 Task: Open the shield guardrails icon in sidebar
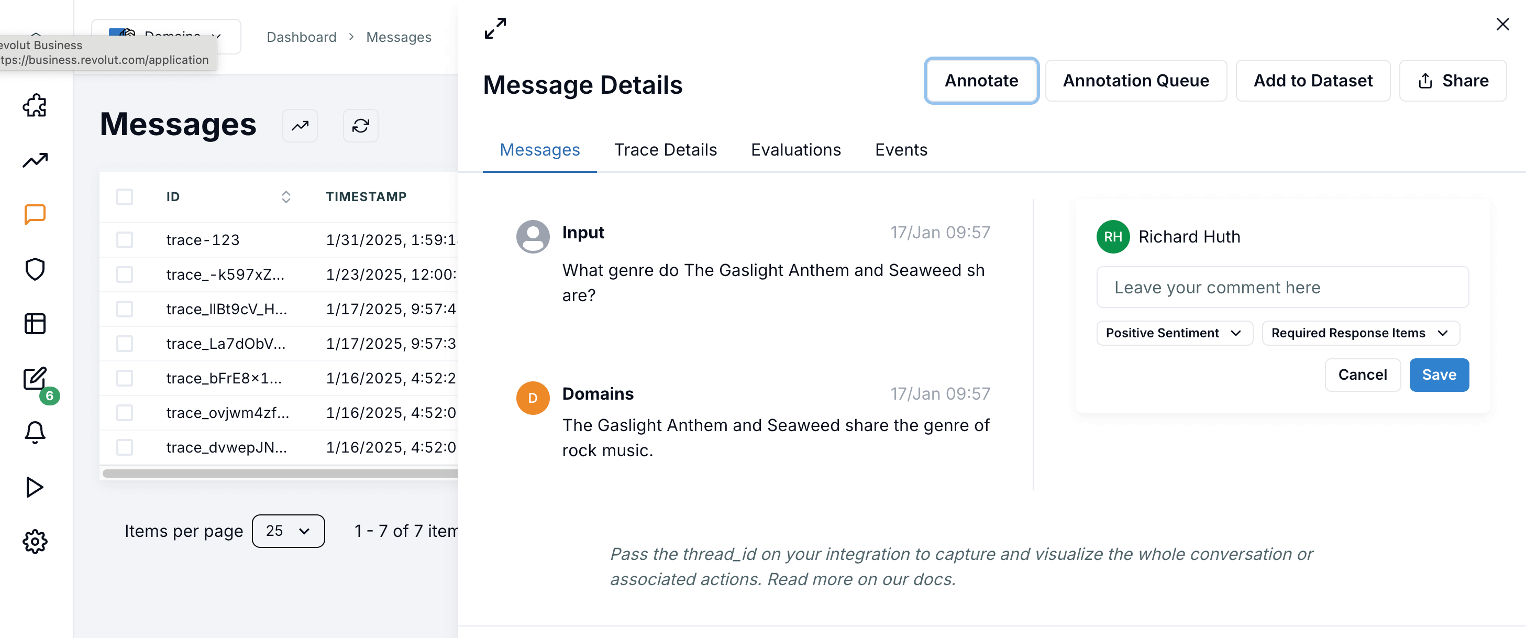pos(35,270)
